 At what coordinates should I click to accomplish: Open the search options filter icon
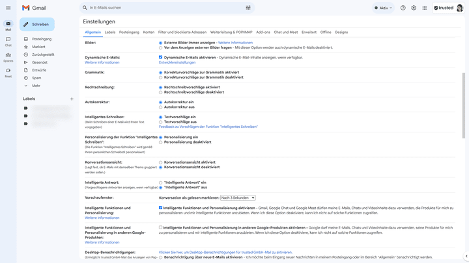click(248, 8)
